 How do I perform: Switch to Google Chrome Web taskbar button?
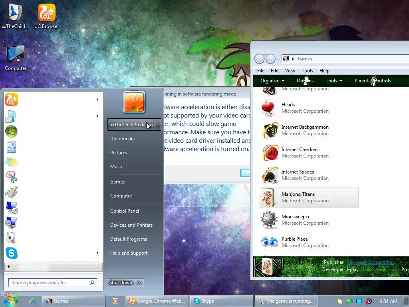(x=157, y=301)
